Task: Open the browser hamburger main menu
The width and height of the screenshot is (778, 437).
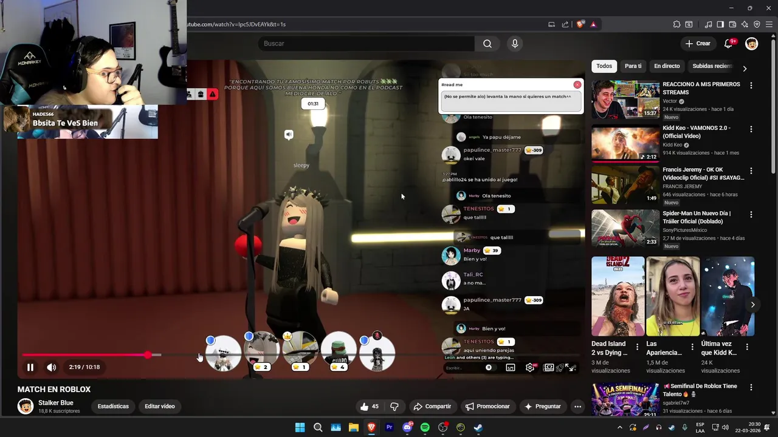Action: [769, 24]
